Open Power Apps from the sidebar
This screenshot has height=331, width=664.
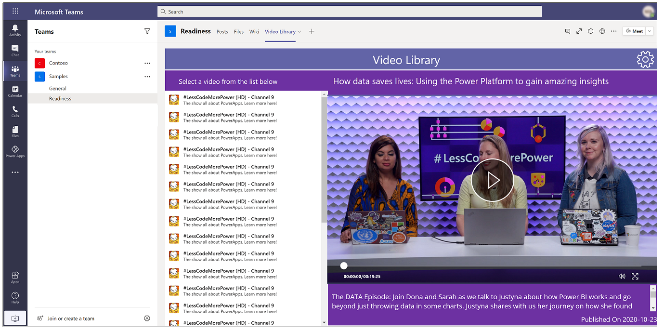(15, 152)
